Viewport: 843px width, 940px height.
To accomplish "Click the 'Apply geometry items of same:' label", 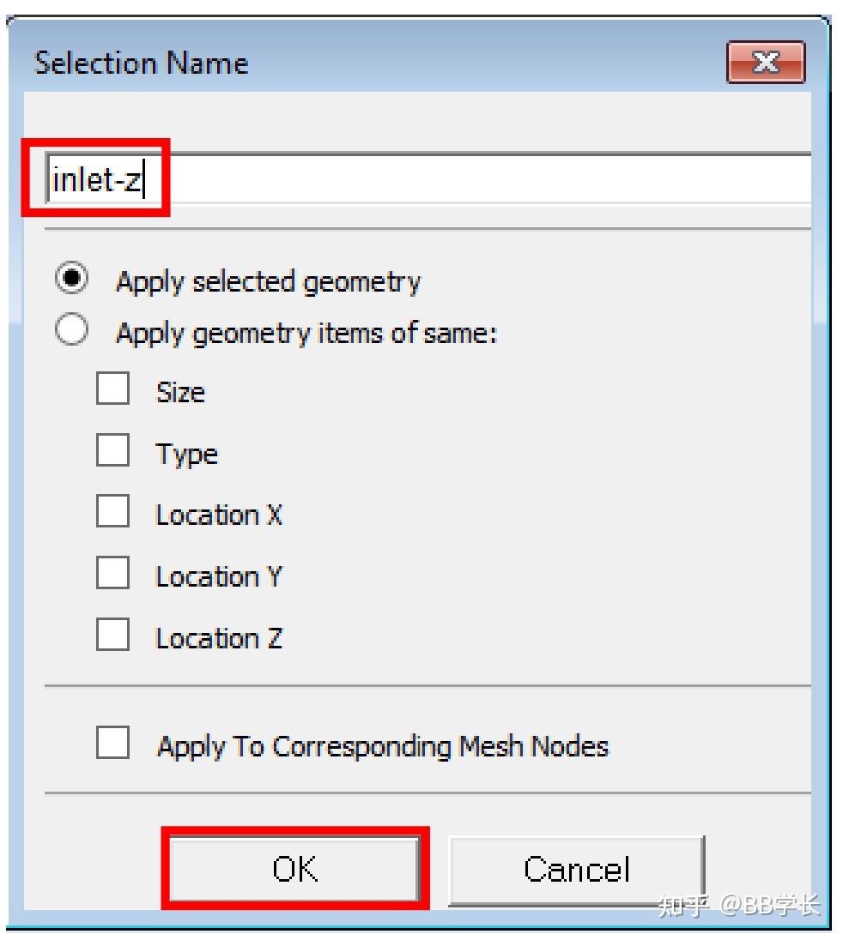I will [x=306, y=333].
